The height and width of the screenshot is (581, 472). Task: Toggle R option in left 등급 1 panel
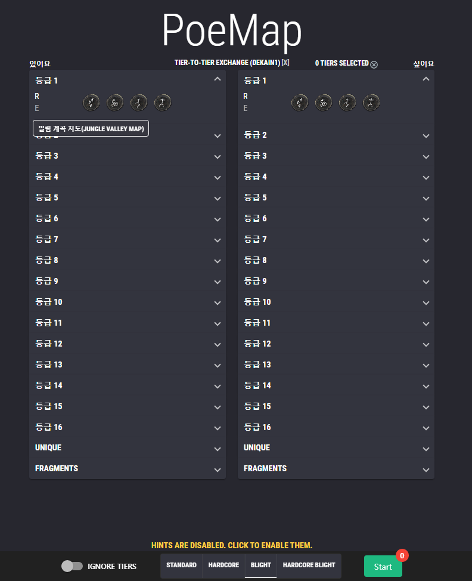(36, 97)
